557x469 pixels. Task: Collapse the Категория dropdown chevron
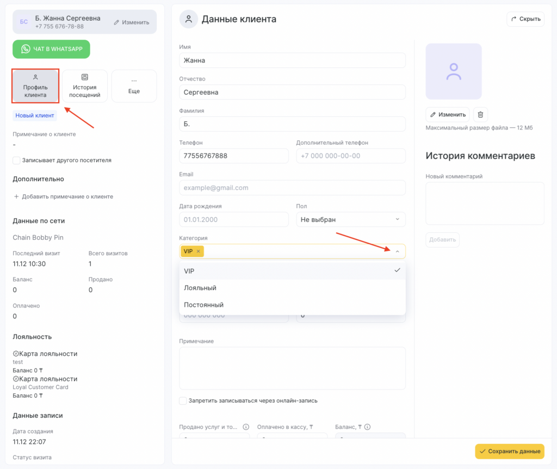pyautogui.click(x=397, y=251)
